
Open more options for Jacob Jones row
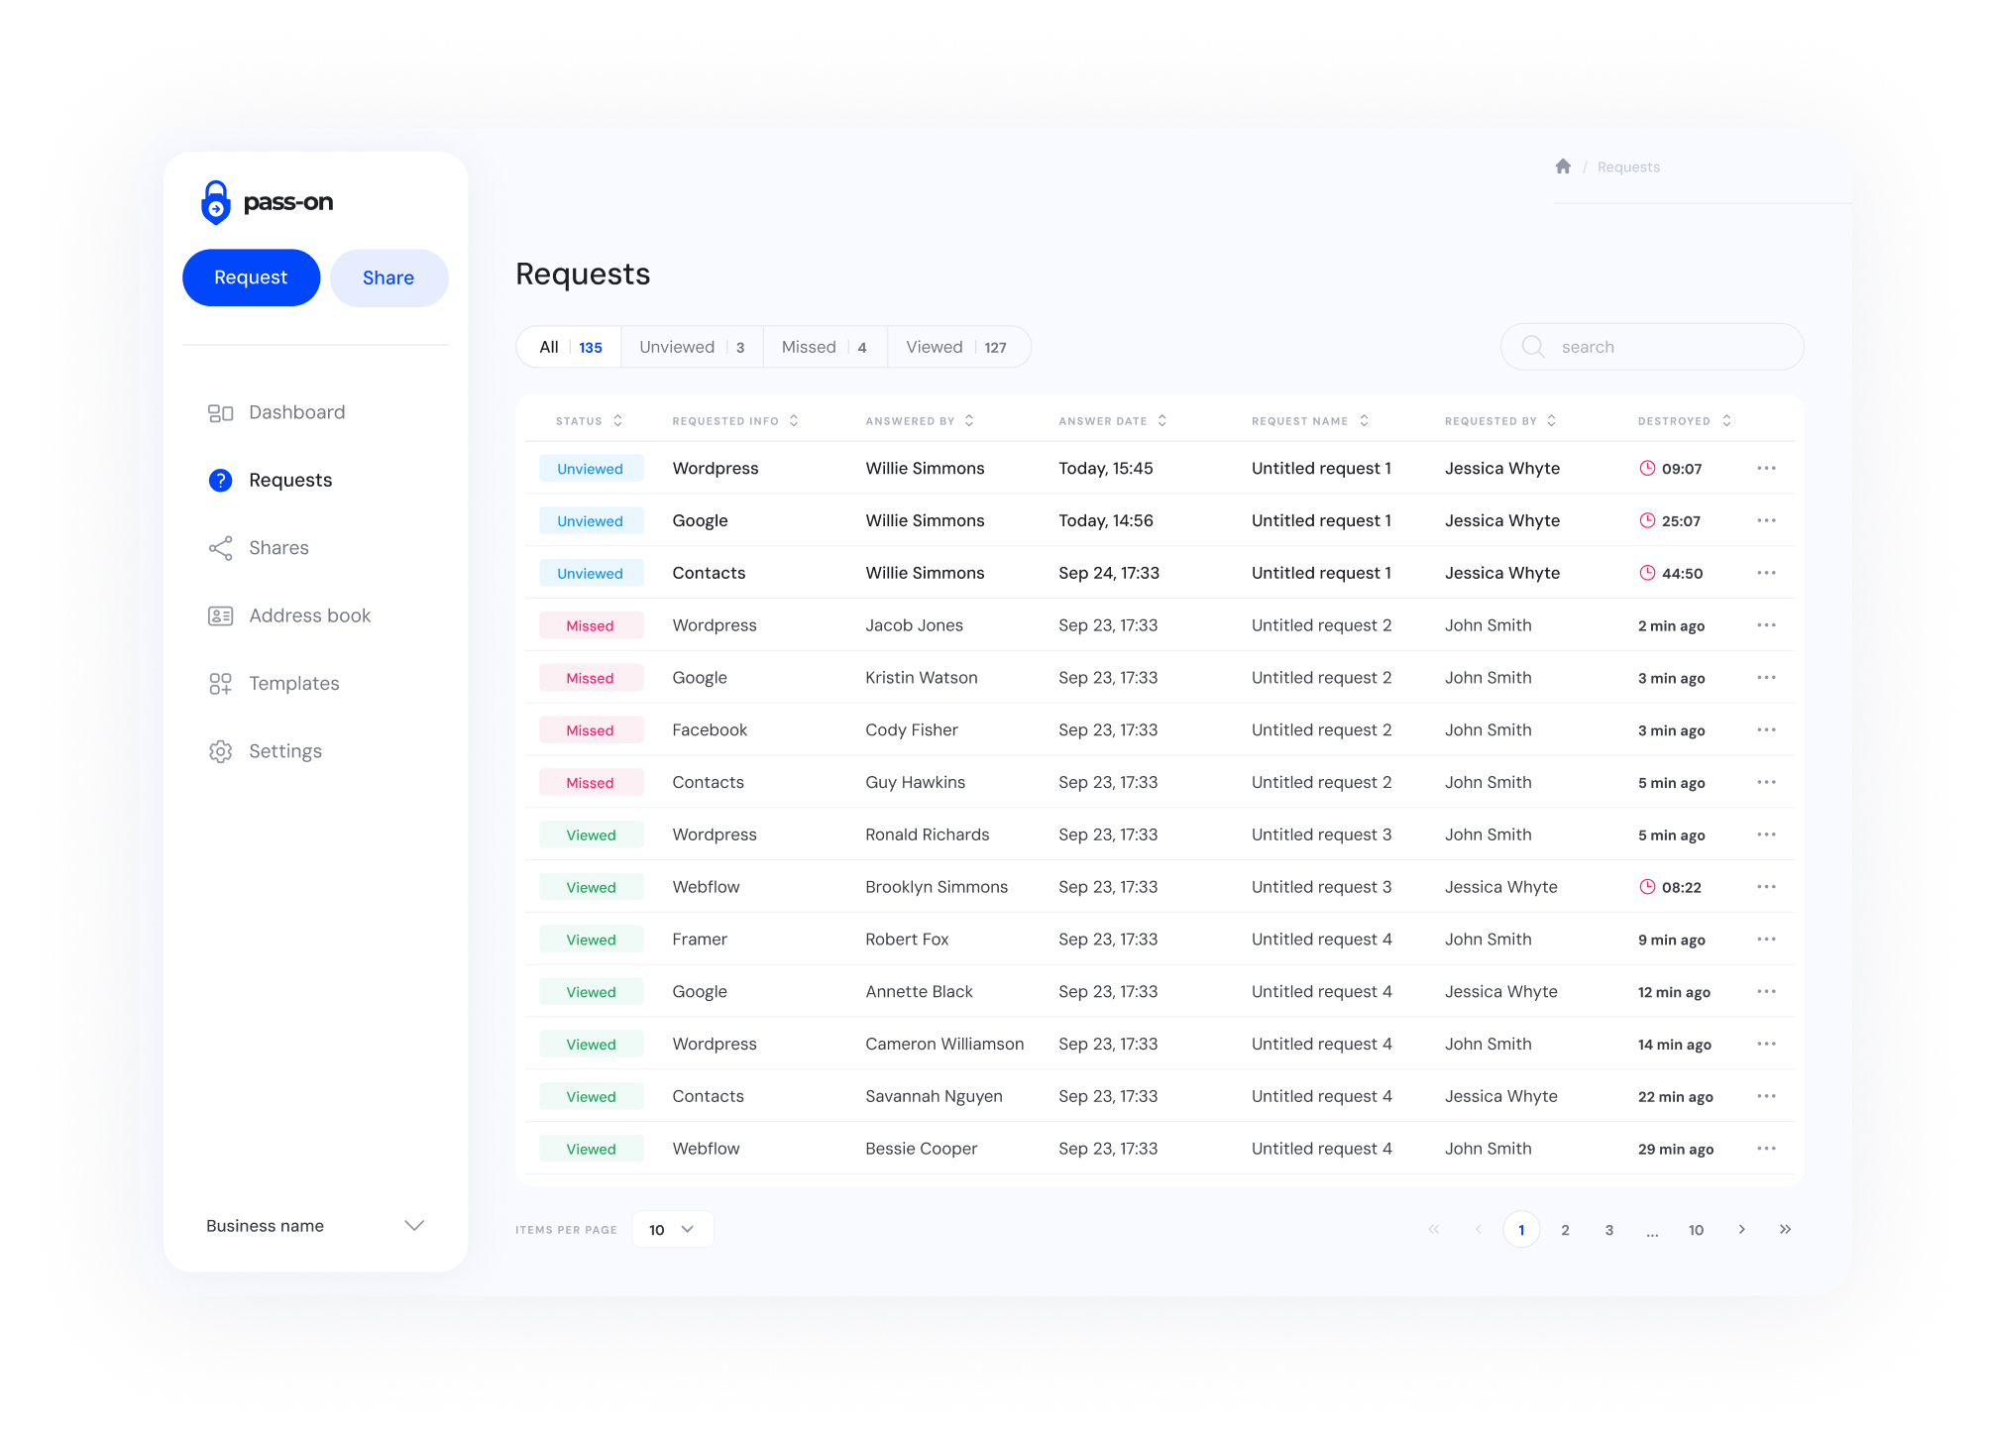click(1766, 625)
